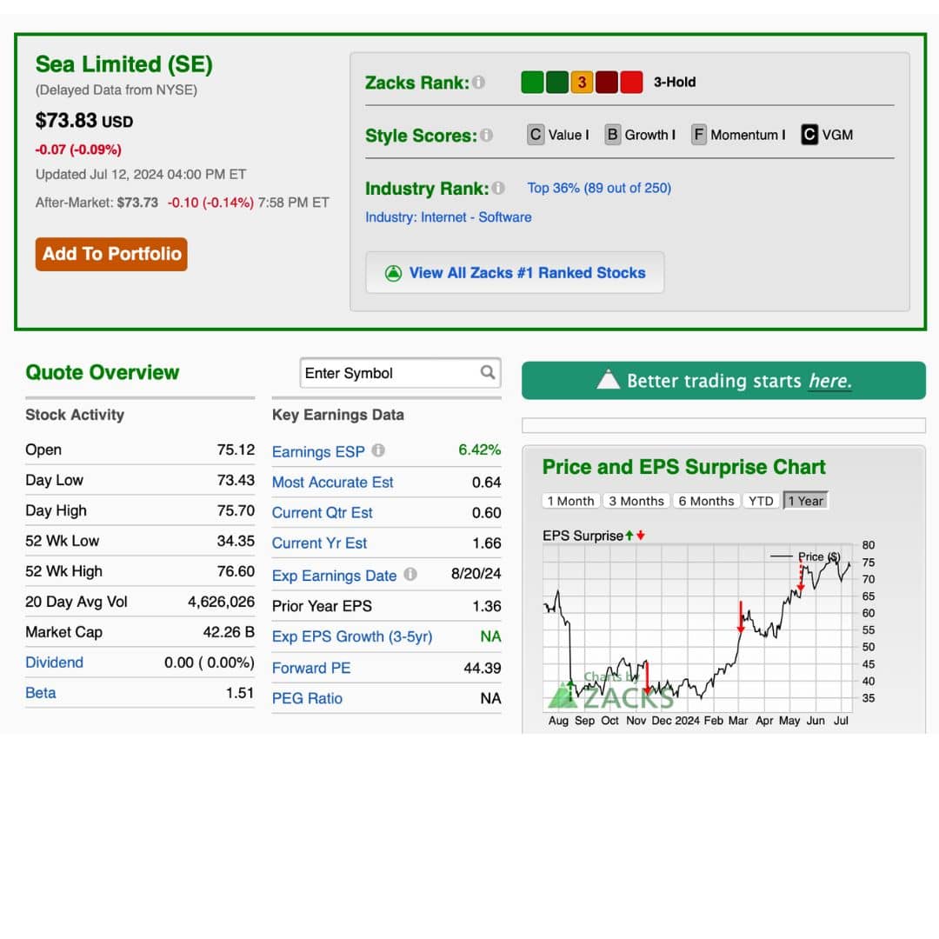Screen dimensions: 939x939
Task: Click the Style Scores info icon
Action: click(486, 136)
